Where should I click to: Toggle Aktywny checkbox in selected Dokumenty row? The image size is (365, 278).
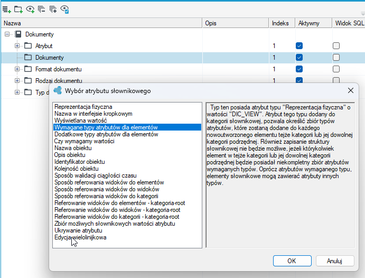click(299, 57)
